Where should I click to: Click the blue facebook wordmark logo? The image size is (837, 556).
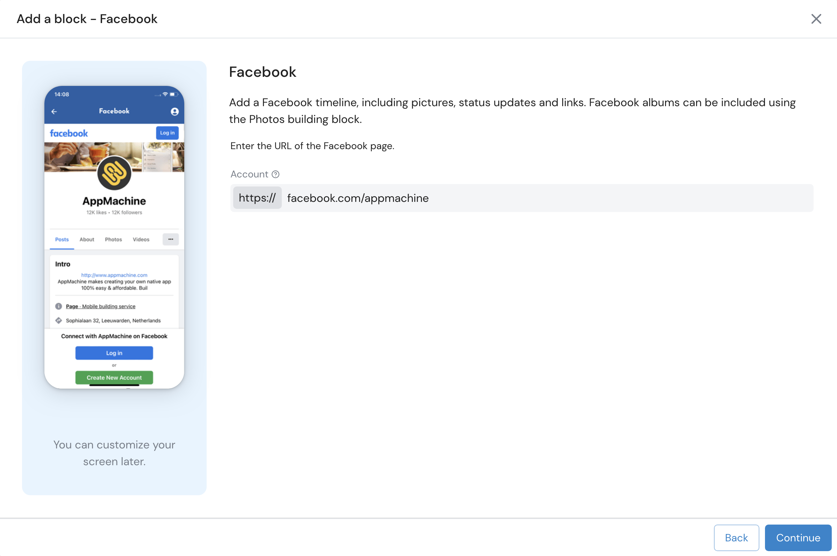[x=69, y=133]
